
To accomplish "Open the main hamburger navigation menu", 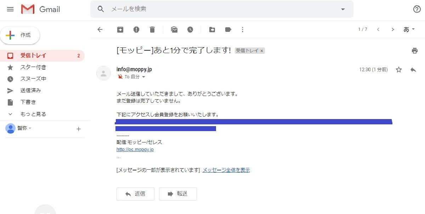I will click(10, 10).
